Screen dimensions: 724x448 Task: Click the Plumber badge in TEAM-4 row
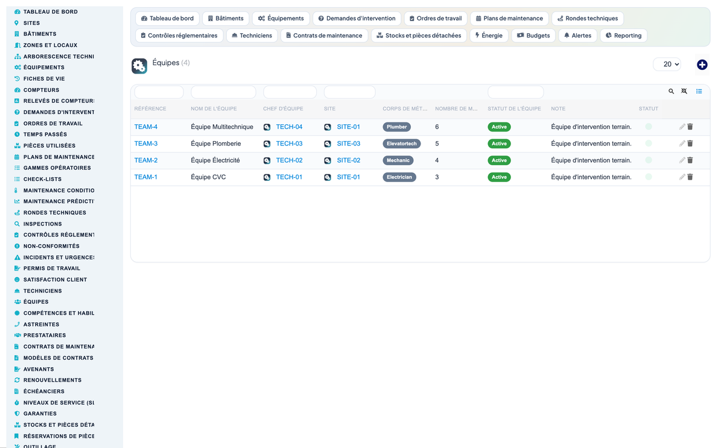pyautogui.click(x=397, y=127)
